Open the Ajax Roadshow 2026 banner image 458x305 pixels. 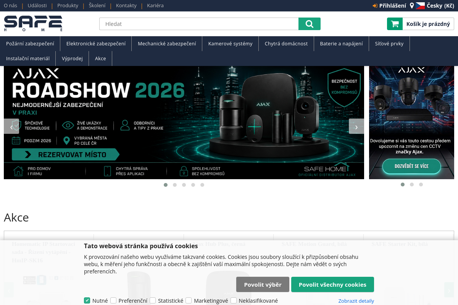pyautogui.click(x=184, y=122)
